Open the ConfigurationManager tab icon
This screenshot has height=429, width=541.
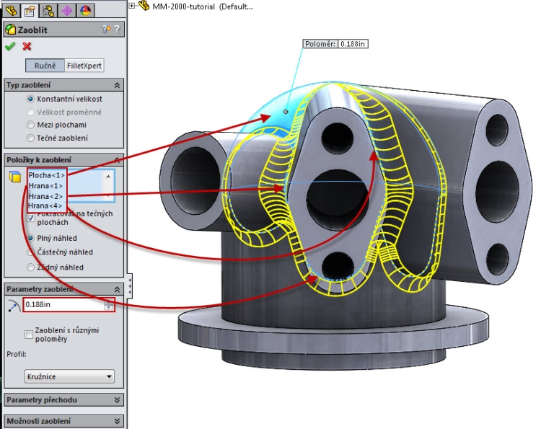(49, 10)
